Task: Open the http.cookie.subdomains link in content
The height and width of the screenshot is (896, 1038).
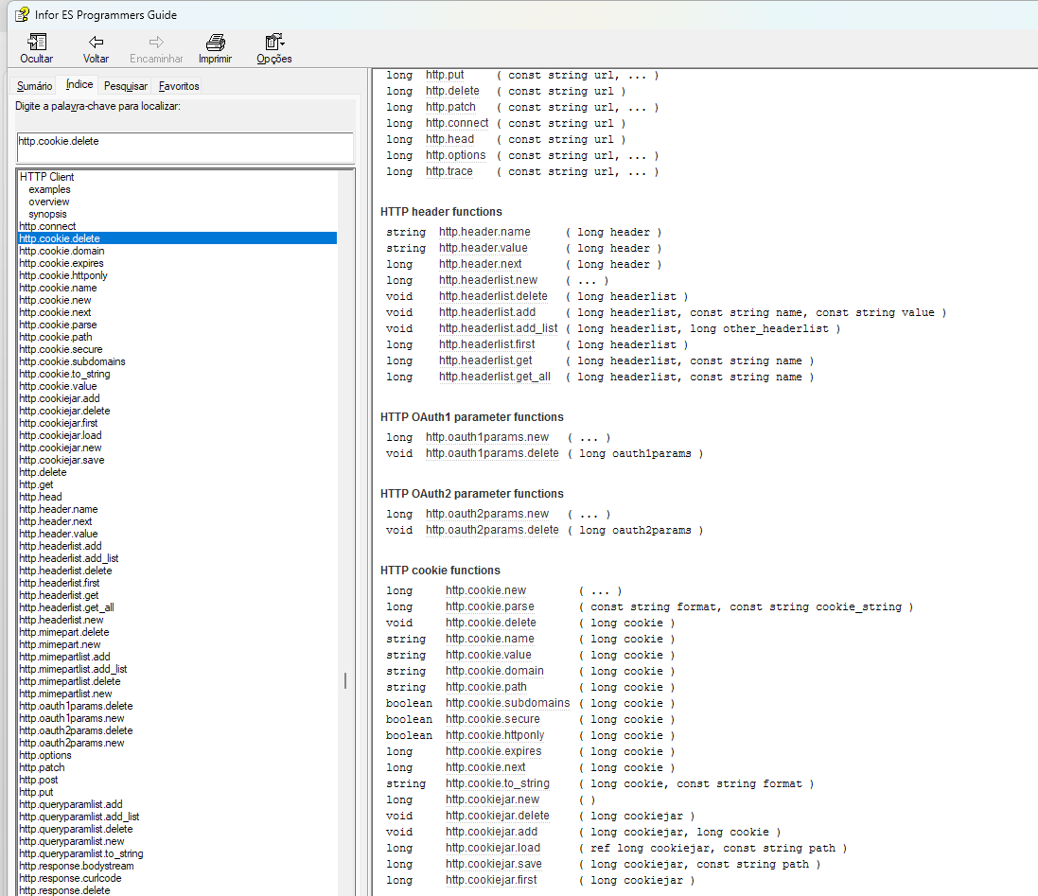Action: point(508,703)
